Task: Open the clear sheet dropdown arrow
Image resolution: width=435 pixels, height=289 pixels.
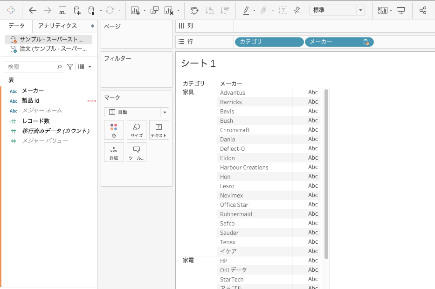Action: click(x=179, y=11)
